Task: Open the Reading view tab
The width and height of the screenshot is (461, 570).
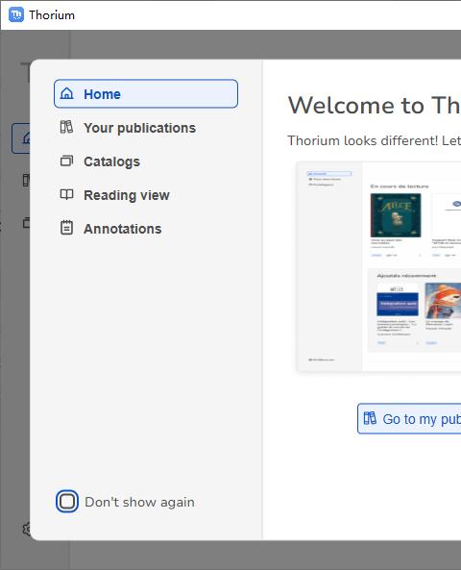Action: point(146,195)
